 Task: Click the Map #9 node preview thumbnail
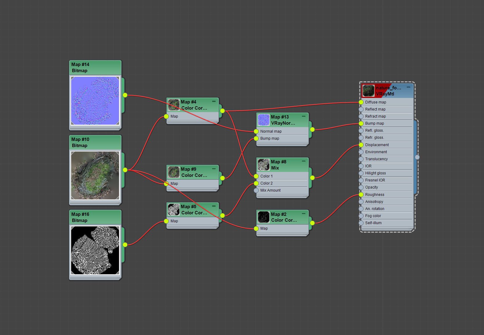[x=174, y=172]
